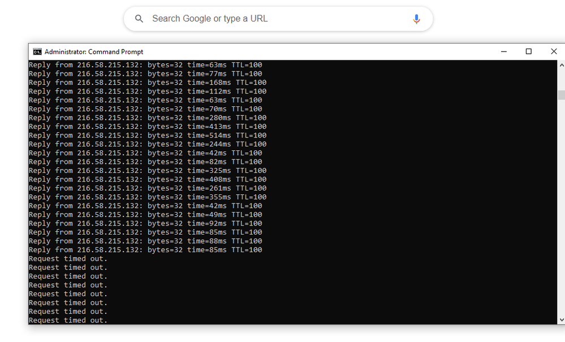This screenshot has height=342, width=565.
Task: Click the reply line showing time=514ms
Action: [147, 136]
